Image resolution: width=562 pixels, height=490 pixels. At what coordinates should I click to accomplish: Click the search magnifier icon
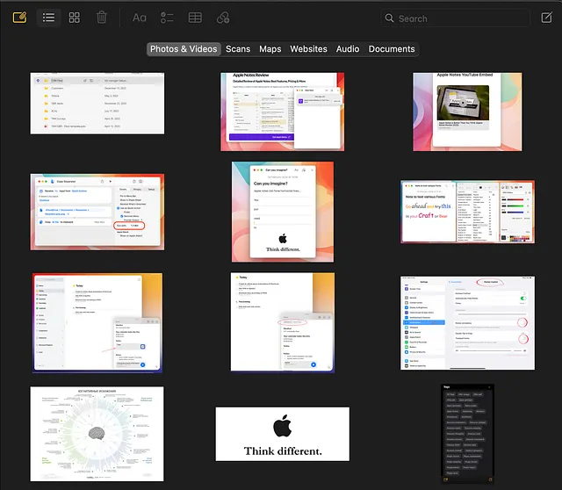coord(389,18)
